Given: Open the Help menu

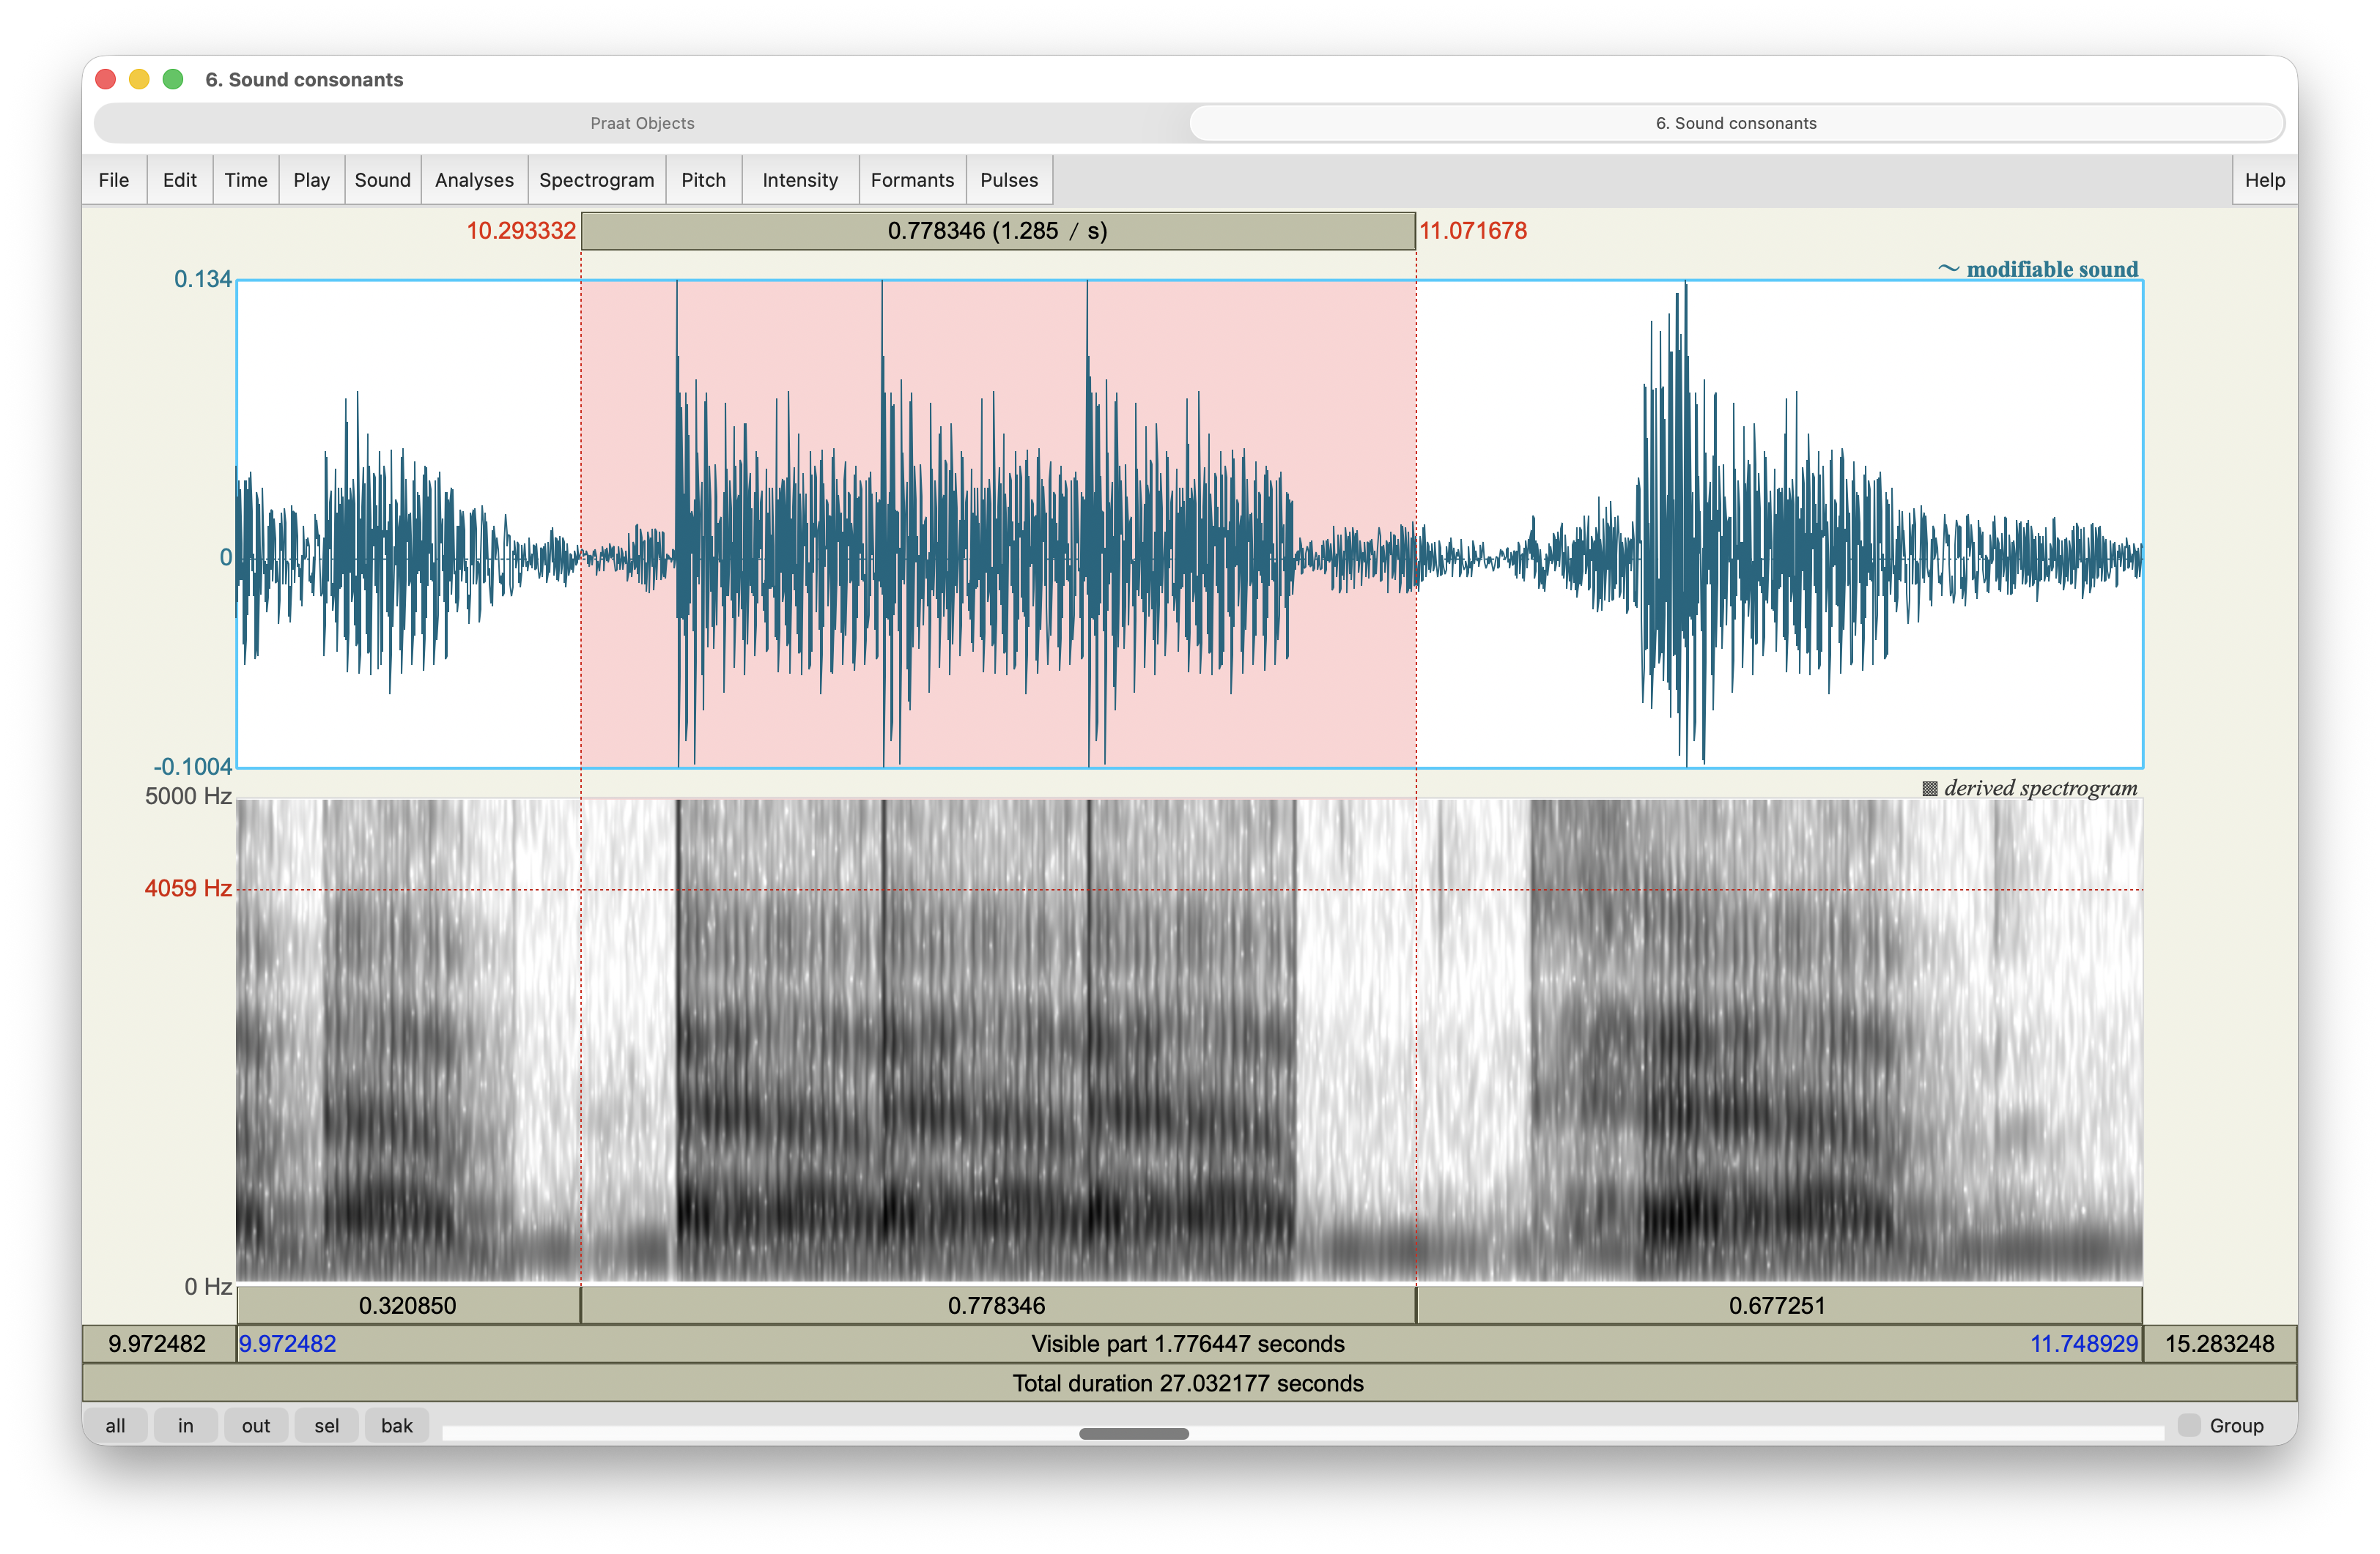Looking at the screenshot, I should coord(2265,180).
